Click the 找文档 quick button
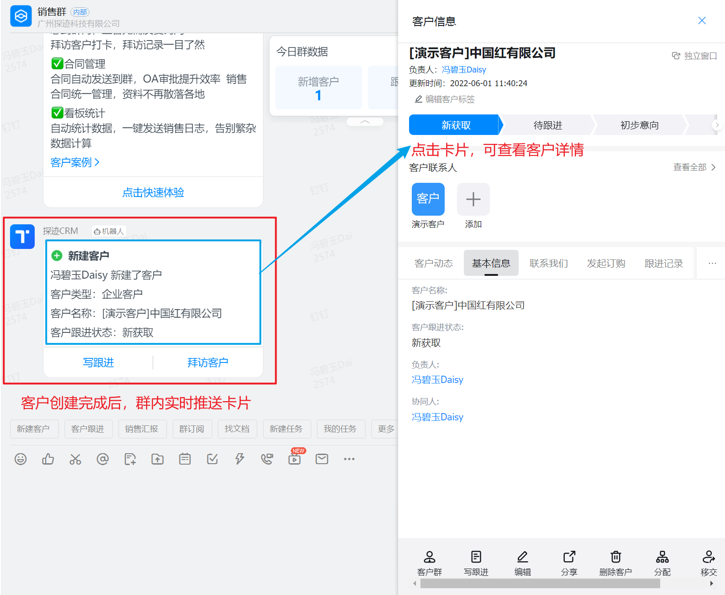The height and width of the screenshot is (595, 725). [237, 429]
